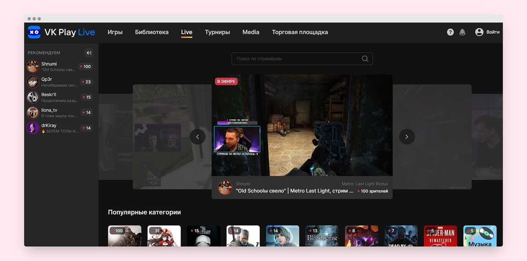
Task: Click the magnifier icon in the search box
Action: click(365, 59)
